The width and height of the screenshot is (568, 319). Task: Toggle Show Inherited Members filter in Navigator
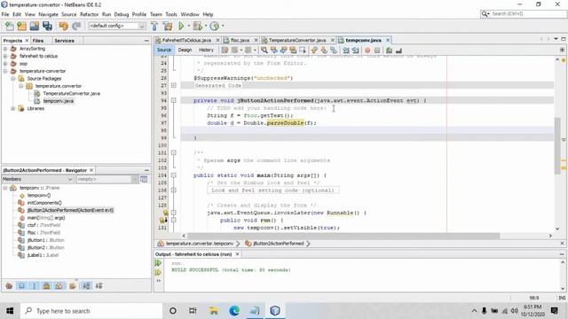click(x=10, y=286)
